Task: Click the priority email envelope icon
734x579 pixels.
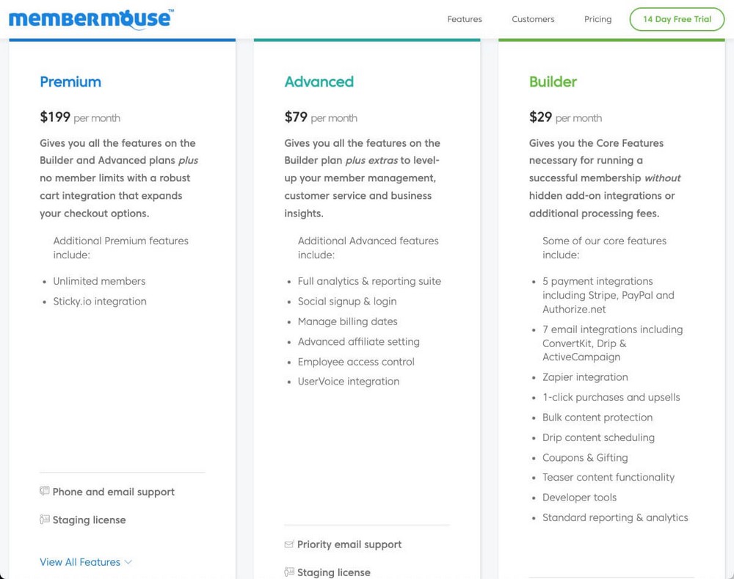Action: (288, 544)
